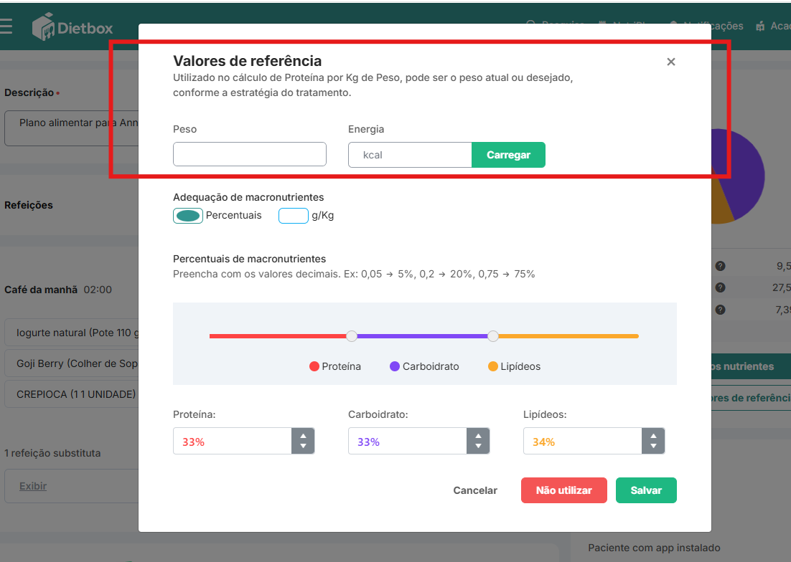Viewport: 791px width, 562px height.
Task: Click the Lipídeos percentage stepper arrows
Action: (x=653, y=441)
